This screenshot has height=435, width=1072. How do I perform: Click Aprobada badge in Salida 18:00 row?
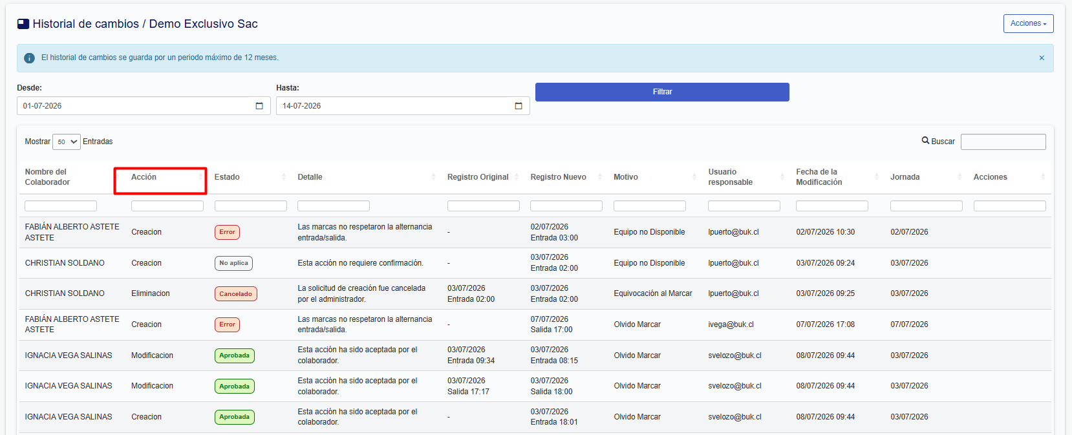(x=234, y=387)
